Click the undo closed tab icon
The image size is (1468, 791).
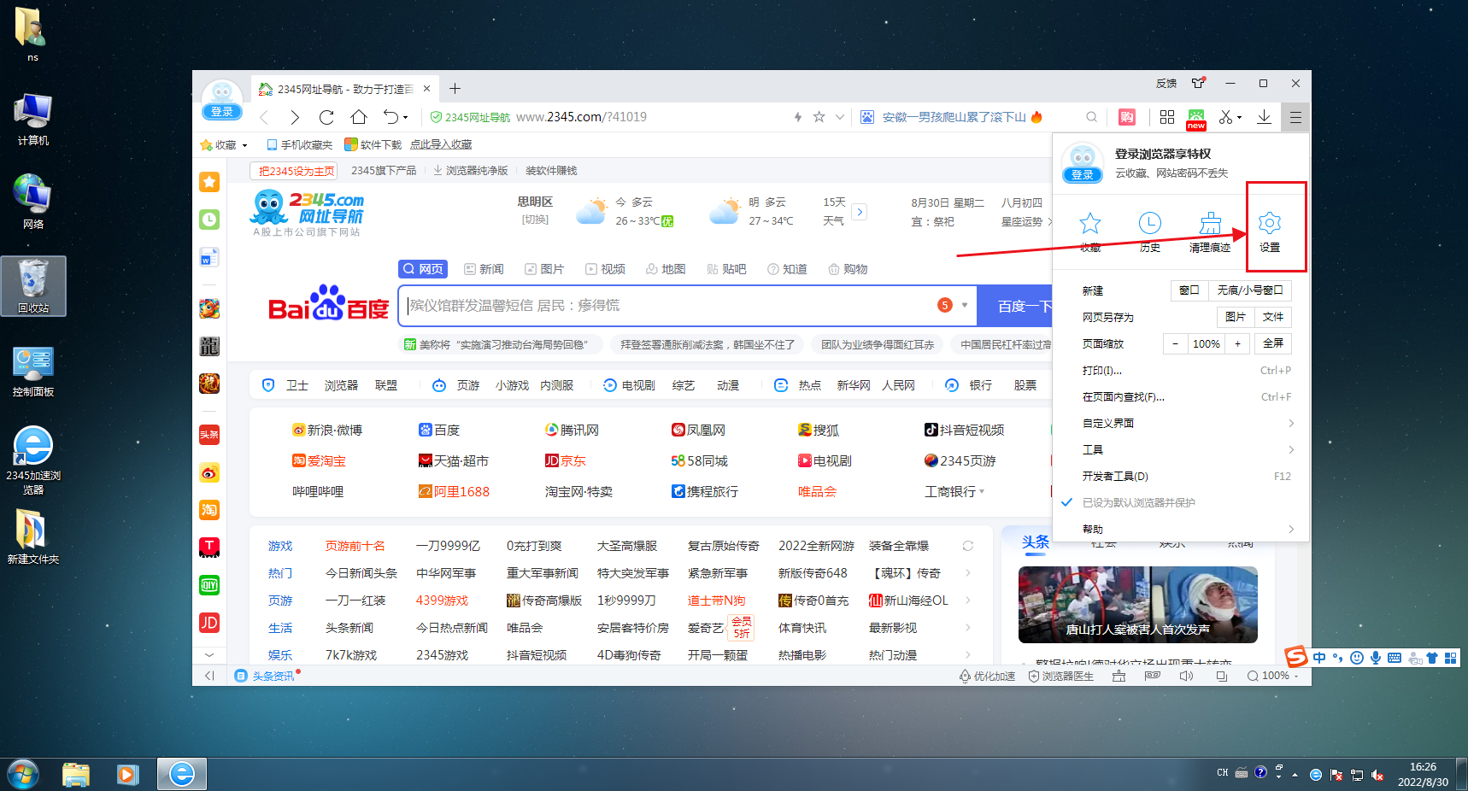pos(390,117)
